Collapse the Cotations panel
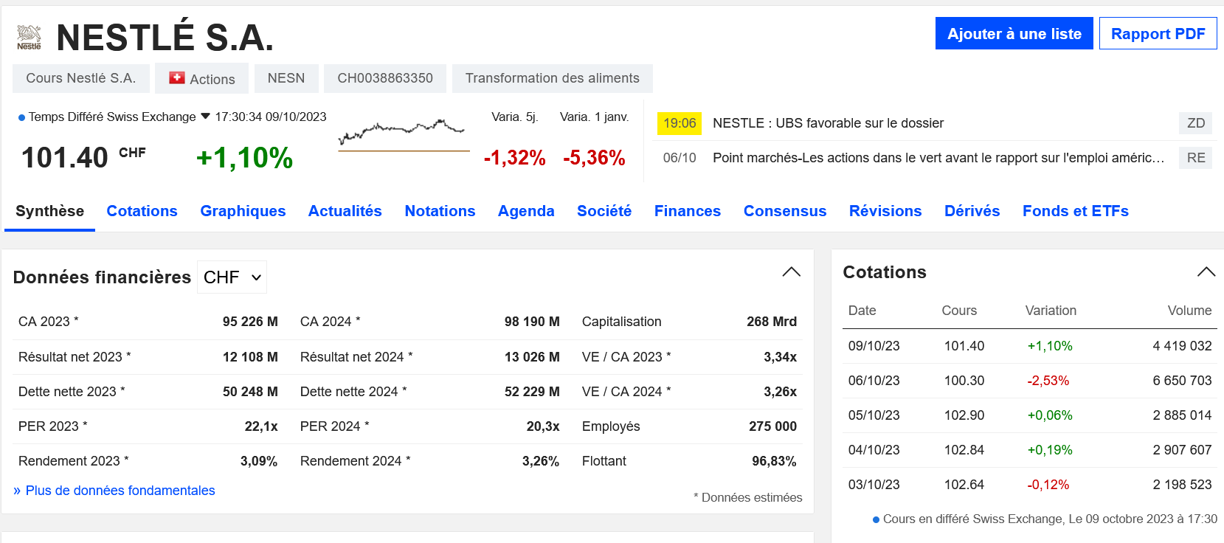1224x543 pixels. (x=1206, y=271)
